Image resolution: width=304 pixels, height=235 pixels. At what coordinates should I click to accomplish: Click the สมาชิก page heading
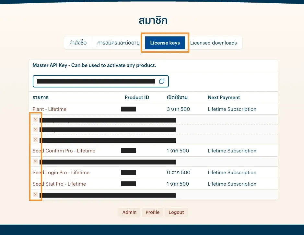(153, 20)
